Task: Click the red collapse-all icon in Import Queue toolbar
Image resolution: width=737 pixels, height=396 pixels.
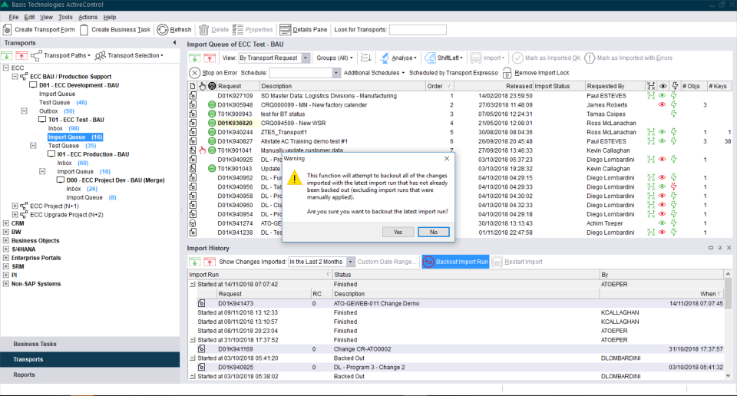Action: pos(210,58)
